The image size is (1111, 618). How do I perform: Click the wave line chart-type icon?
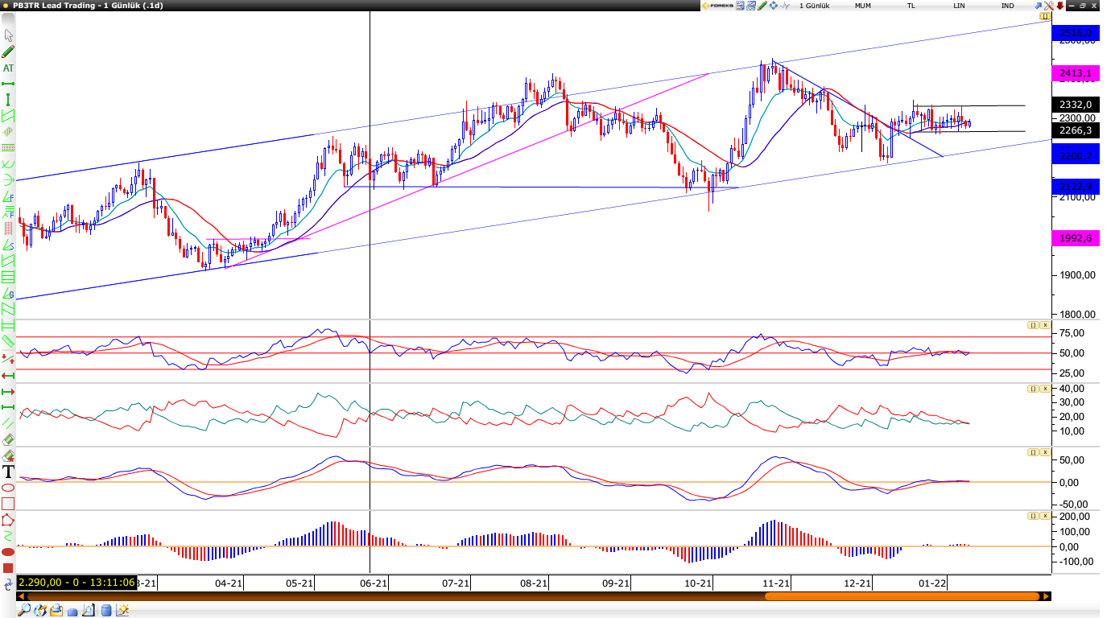[x=785, y=6]
